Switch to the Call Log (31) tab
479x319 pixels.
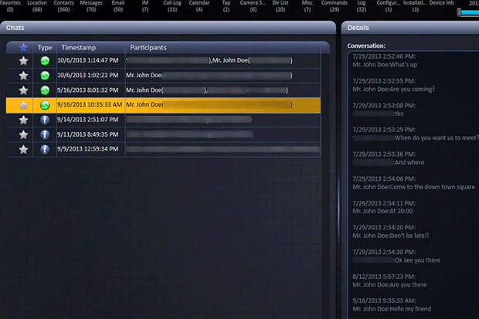(x=172, y=6)
